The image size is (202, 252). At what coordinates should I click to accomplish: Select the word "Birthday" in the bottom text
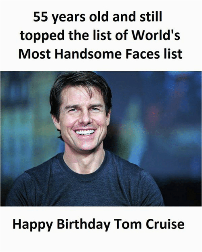pos(84,224)
